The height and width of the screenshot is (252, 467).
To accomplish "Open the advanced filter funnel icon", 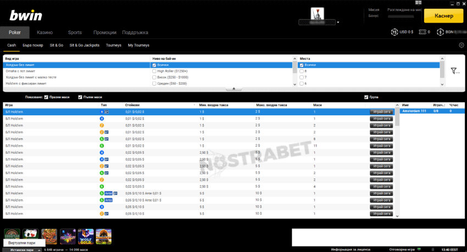I will point(455,71).
